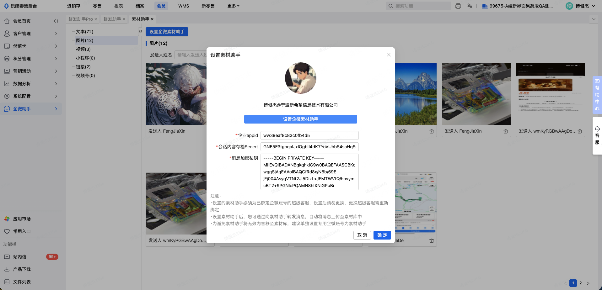Click 确定 to confirm settings

tap(382, 235)
